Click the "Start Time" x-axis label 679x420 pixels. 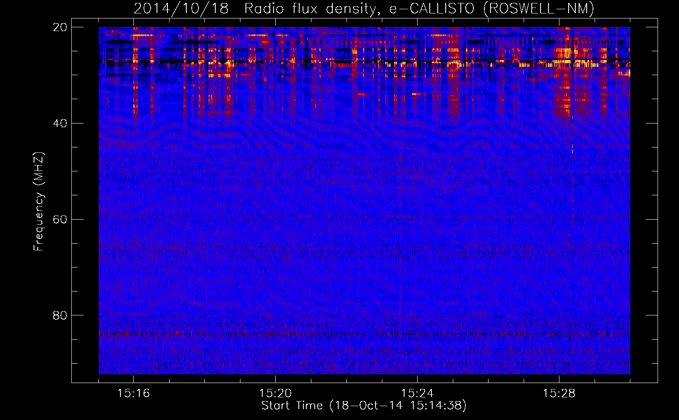point(292,406)
